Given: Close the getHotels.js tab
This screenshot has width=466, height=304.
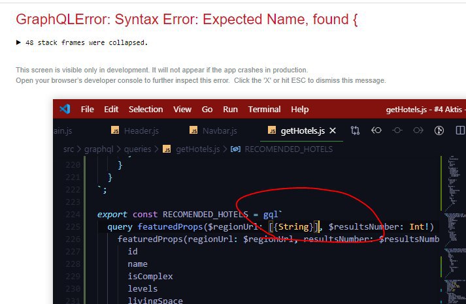Looking at the screenshot, I should pos(333,130).
